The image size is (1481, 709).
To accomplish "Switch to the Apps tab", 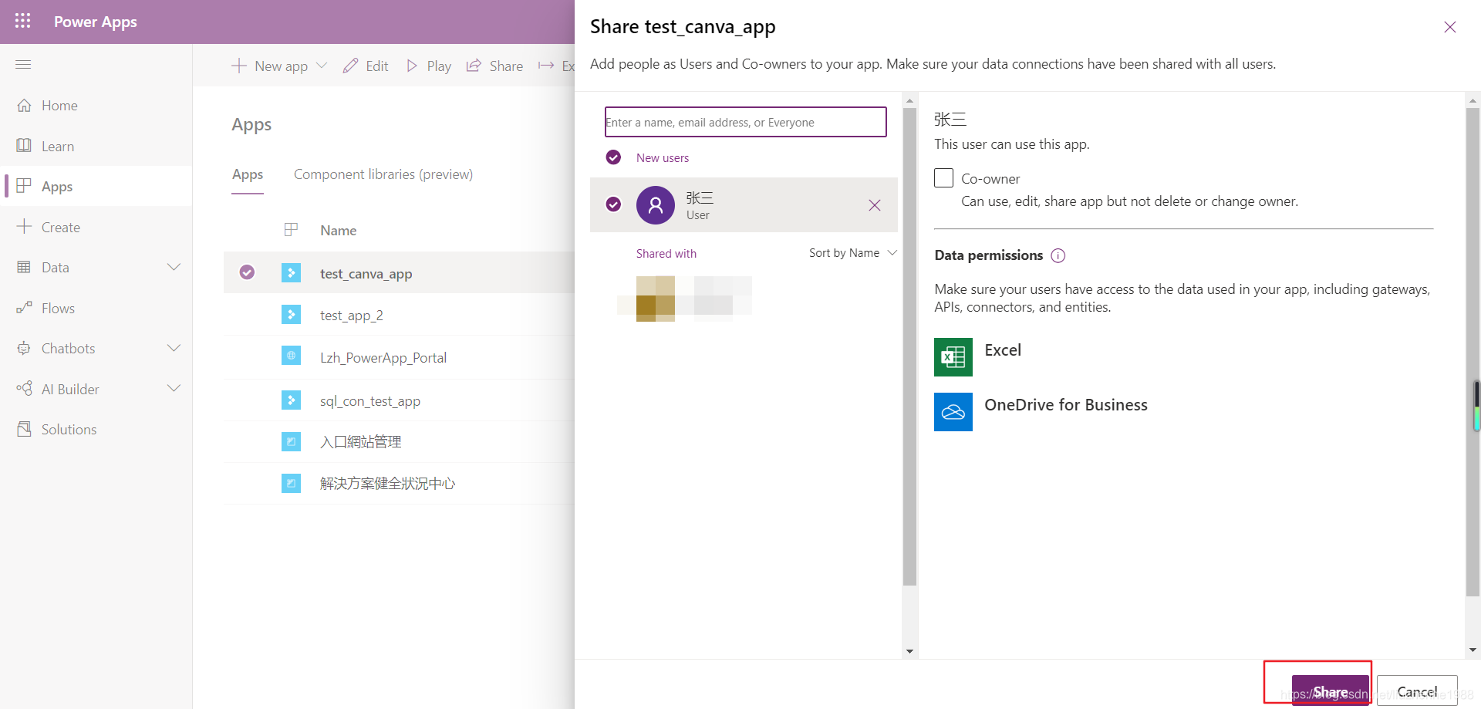I will coord(248,174).
